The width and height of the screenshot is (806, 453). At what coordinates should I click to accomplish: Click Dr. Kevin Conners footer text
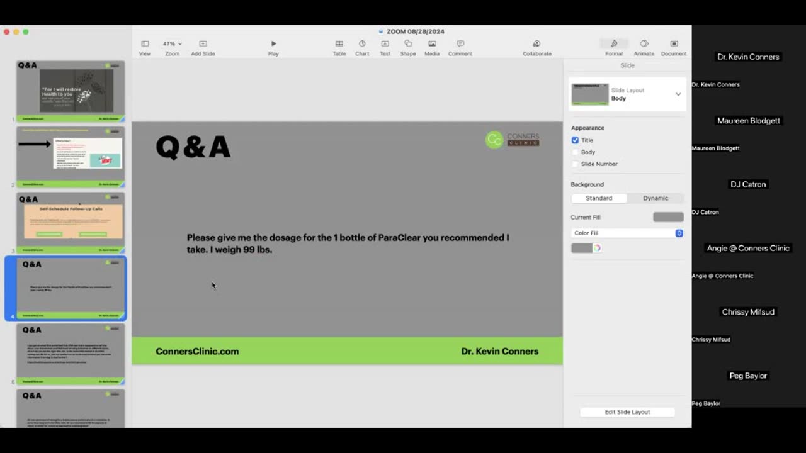500,352
